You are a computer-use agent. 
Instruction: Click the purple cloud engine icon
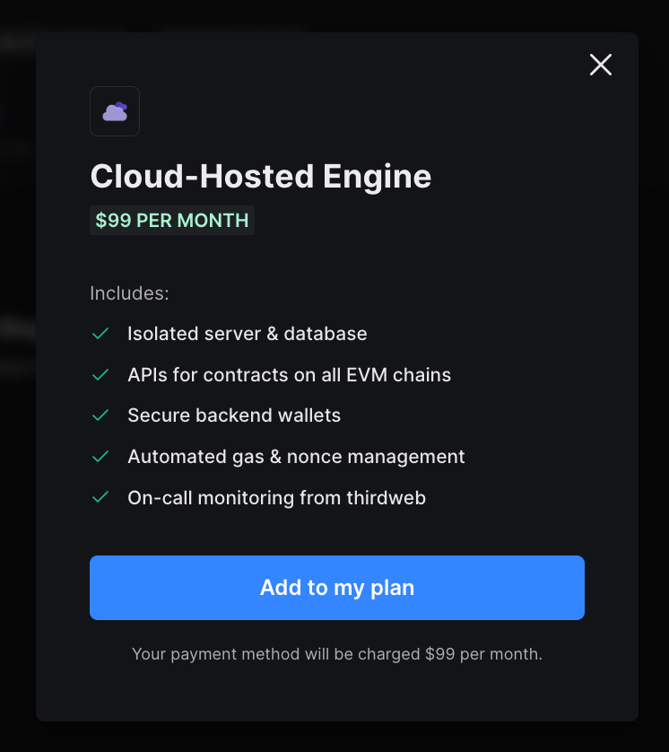(115, 111)
